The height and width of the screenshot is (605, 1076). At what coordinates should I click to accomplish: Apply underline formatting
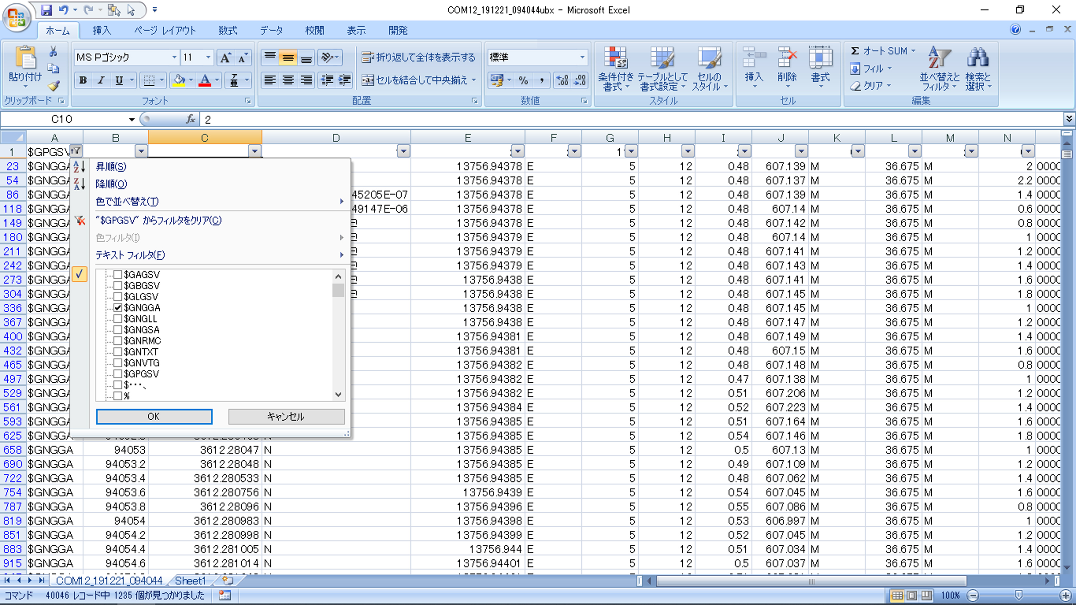click(119, 80)
